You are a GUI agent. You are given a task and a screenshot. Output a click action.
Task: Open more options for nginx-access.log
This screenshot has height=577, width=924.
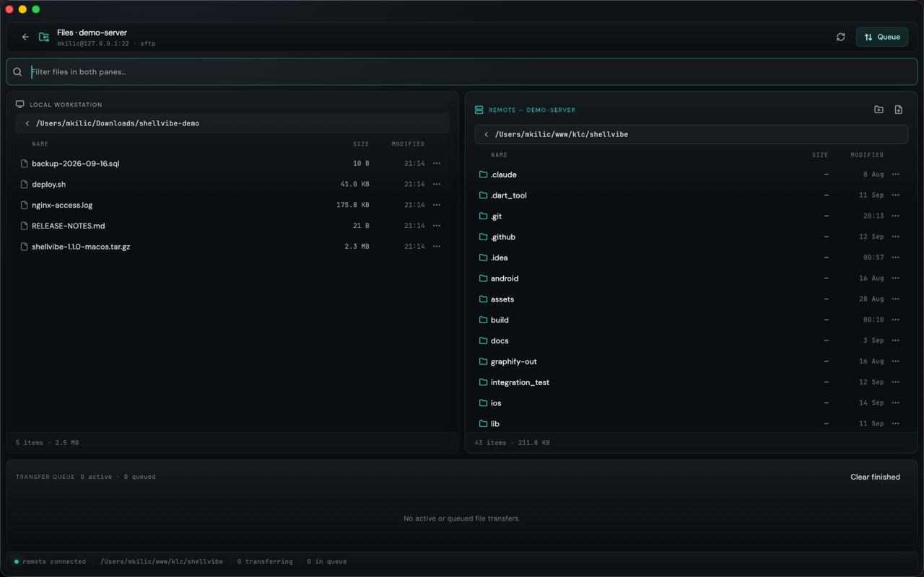tap(437, 206)
